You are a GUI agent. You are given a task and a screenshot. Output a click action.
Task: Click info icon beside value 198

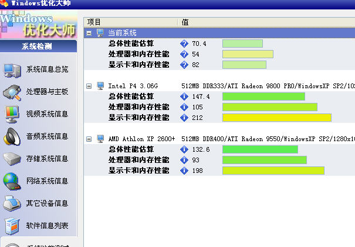tap(184, 171)
